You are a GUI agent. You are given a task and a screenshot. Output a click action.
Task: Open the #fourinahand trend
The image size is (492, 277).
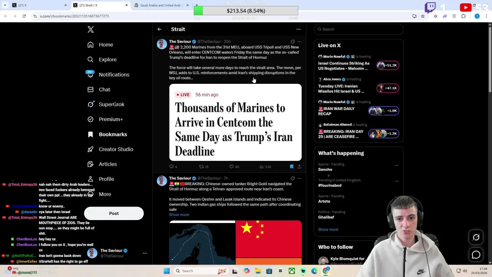[330, 185]
